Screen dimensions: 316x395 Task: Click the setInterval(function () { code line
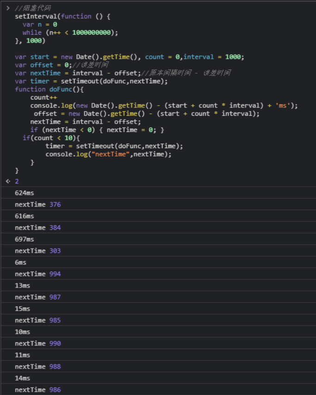63,16
